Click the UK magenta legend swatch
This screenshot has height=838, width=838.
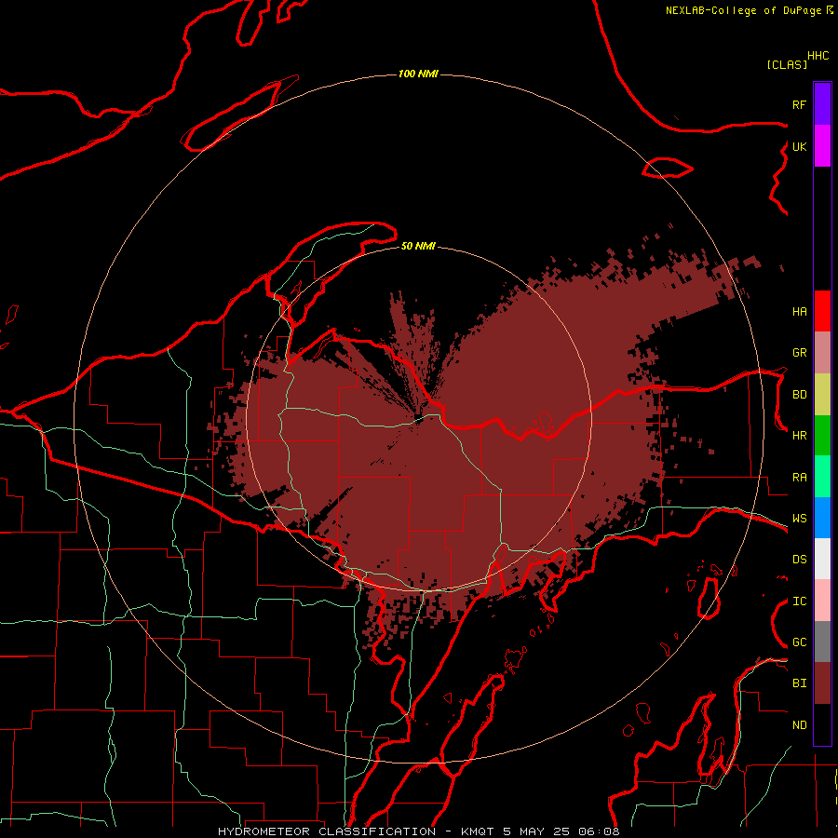(x=822, y=146)
